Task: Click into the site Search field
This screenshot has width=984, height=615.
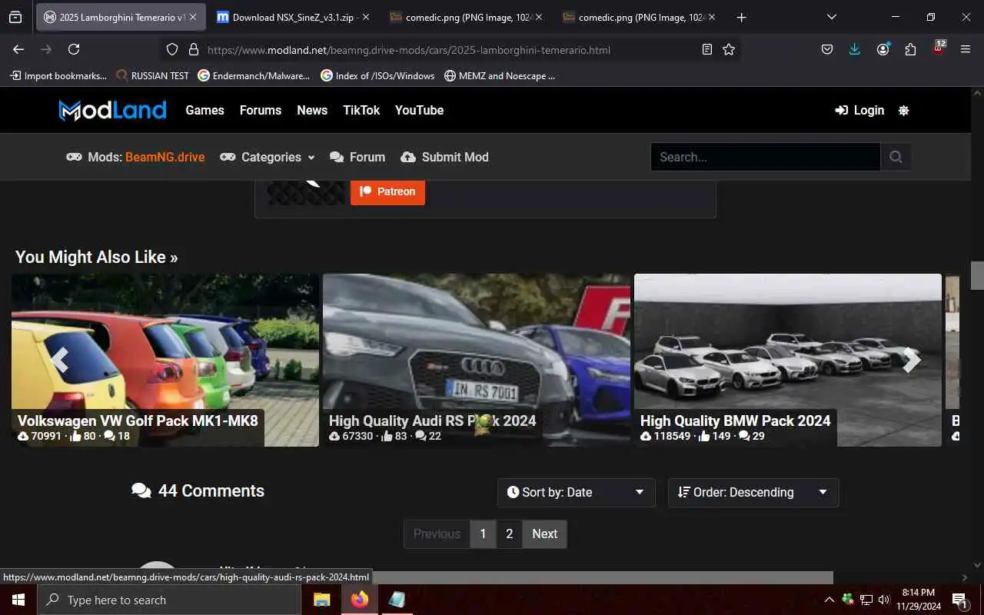Action: 765,157
